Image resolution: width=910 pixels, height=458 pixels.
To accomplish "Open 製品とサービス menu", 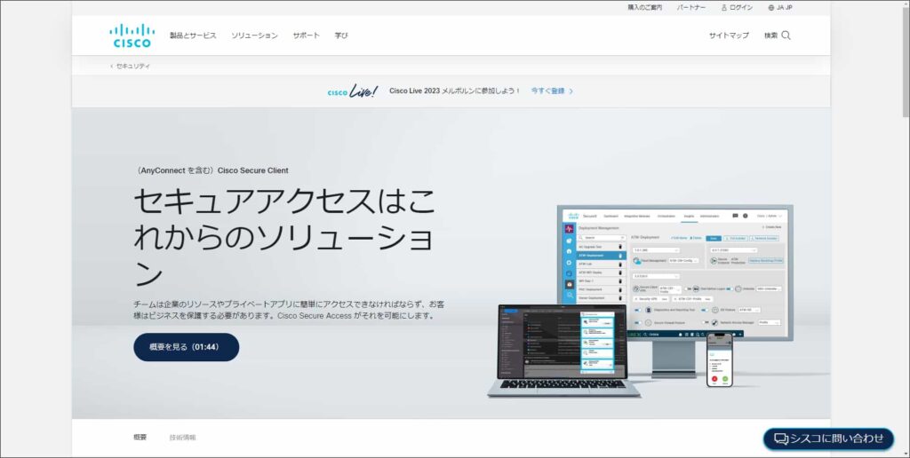I will tap(193, 36).
